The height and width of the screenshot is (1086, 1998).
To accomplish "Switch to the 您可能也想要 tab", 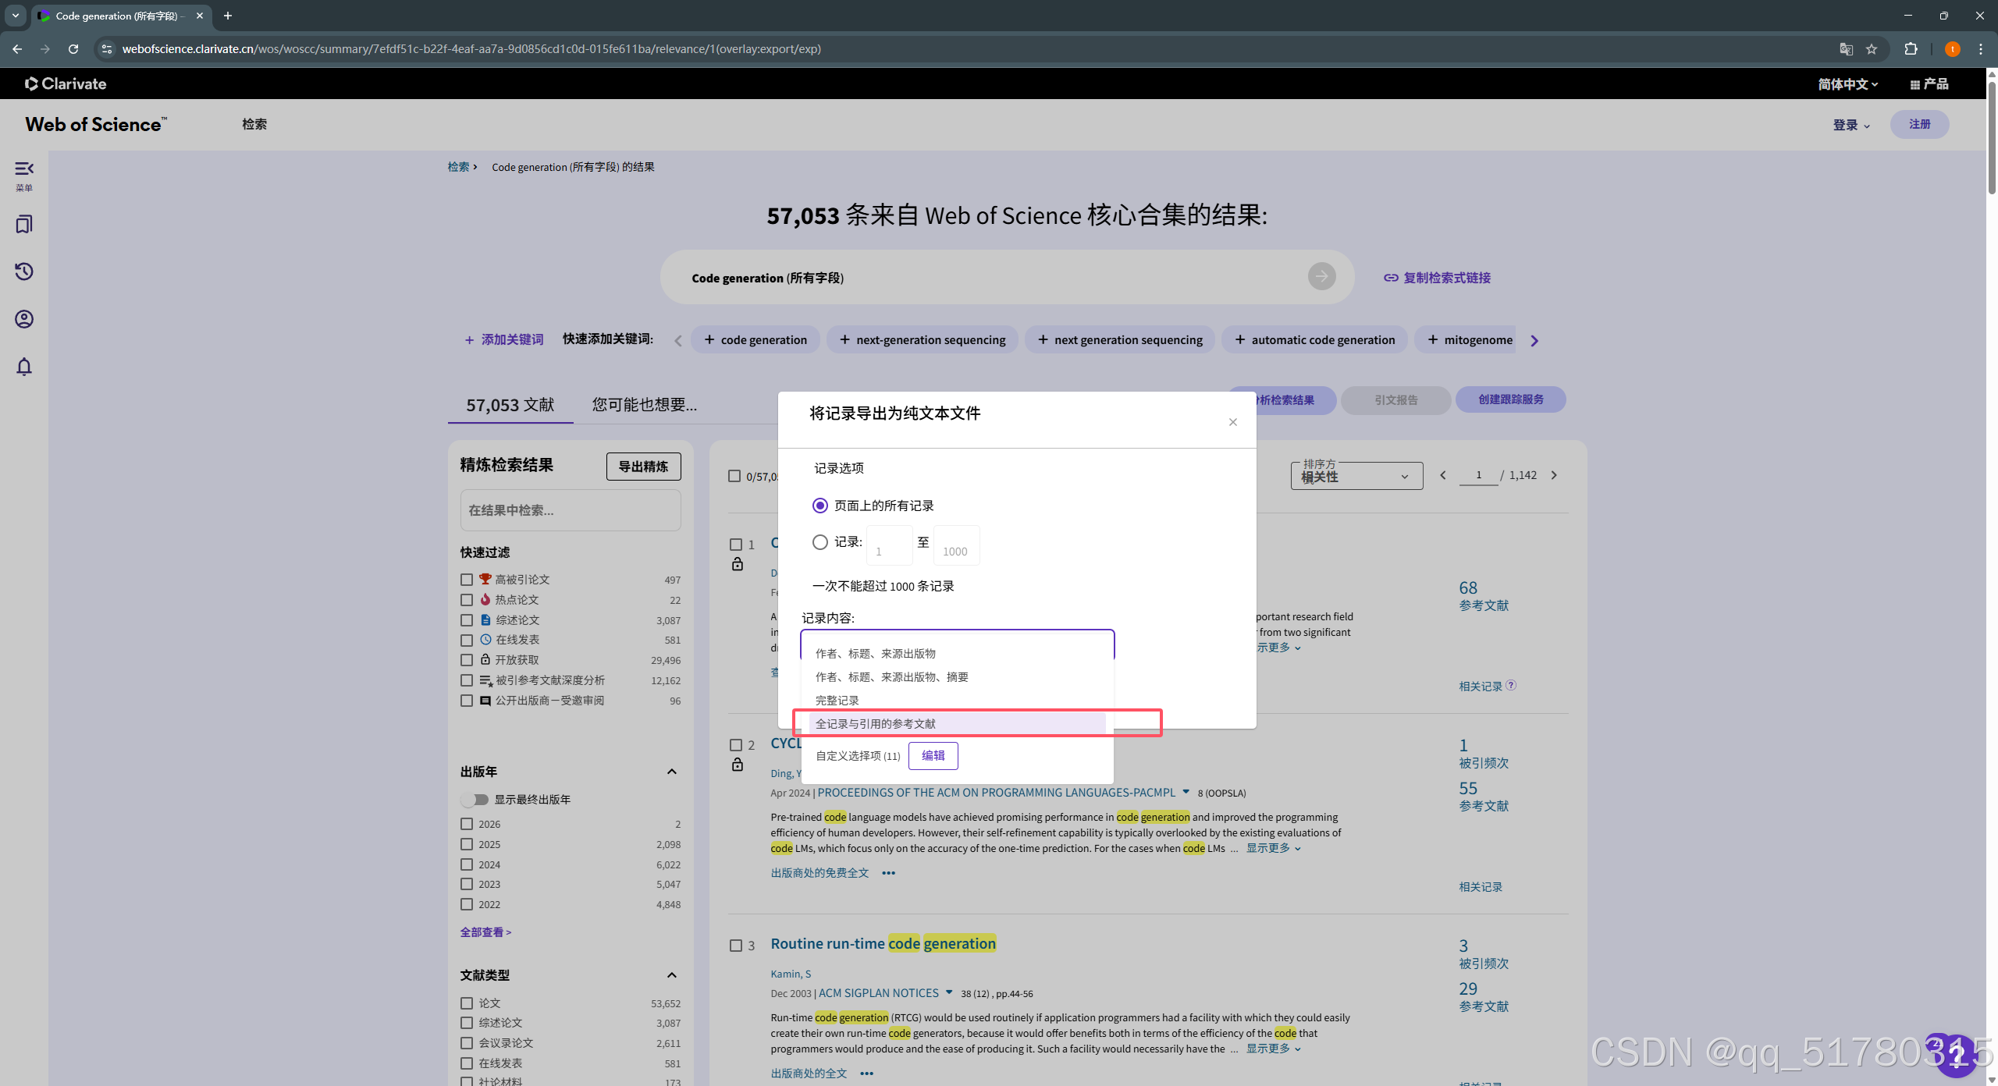I will (x=645, y=404).
